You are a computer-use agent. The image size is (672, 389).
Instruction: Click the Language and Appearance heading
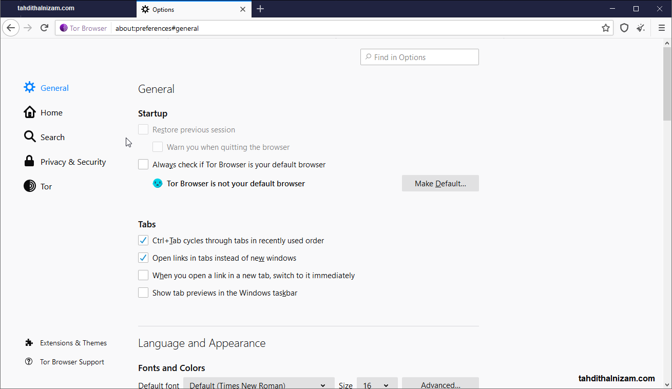tap(202, 343)
